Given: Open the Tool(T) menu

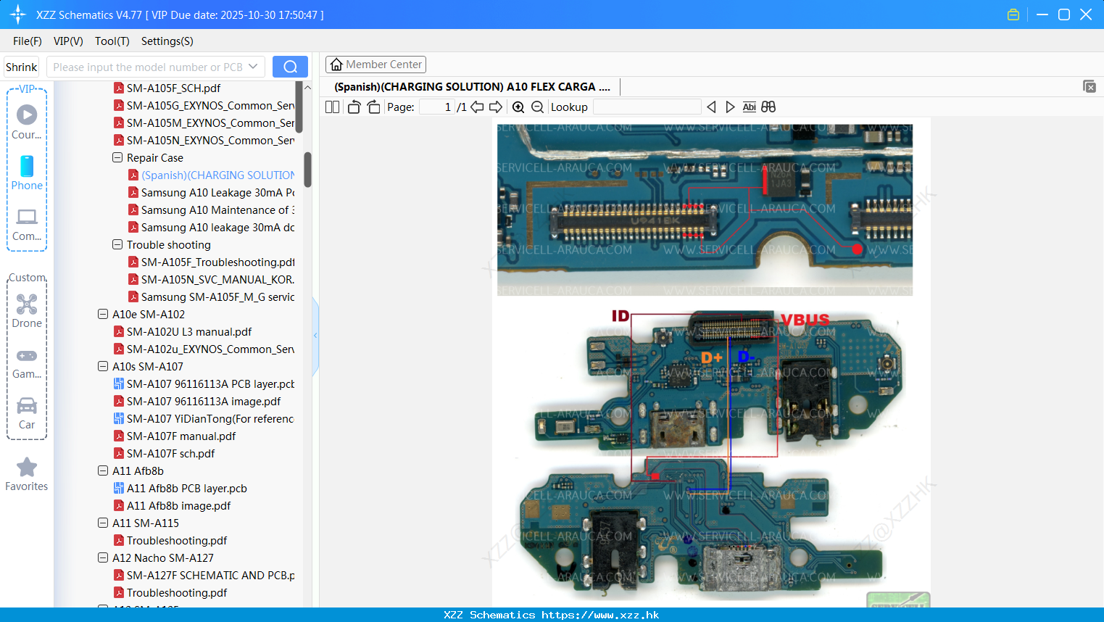Looking at the screenshot, I should point(112,41).
